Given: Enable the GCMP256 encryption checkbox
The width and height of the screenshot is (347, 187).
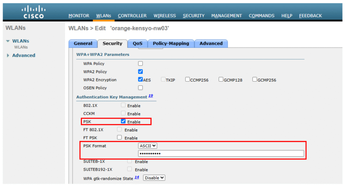Looking at the screenshot, I should tap(255, 79).
